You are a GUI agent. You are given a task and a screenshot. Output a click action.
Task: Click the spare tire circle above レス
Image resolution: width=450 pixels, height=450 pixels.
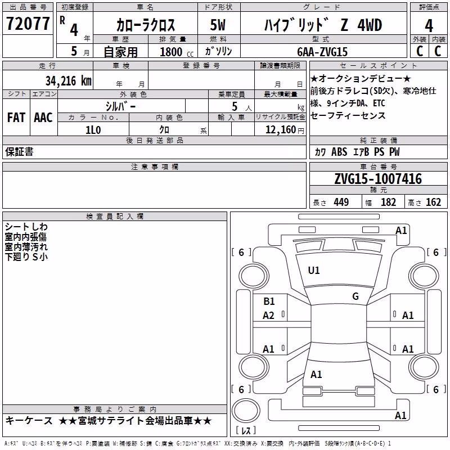(x=246, y=411)
